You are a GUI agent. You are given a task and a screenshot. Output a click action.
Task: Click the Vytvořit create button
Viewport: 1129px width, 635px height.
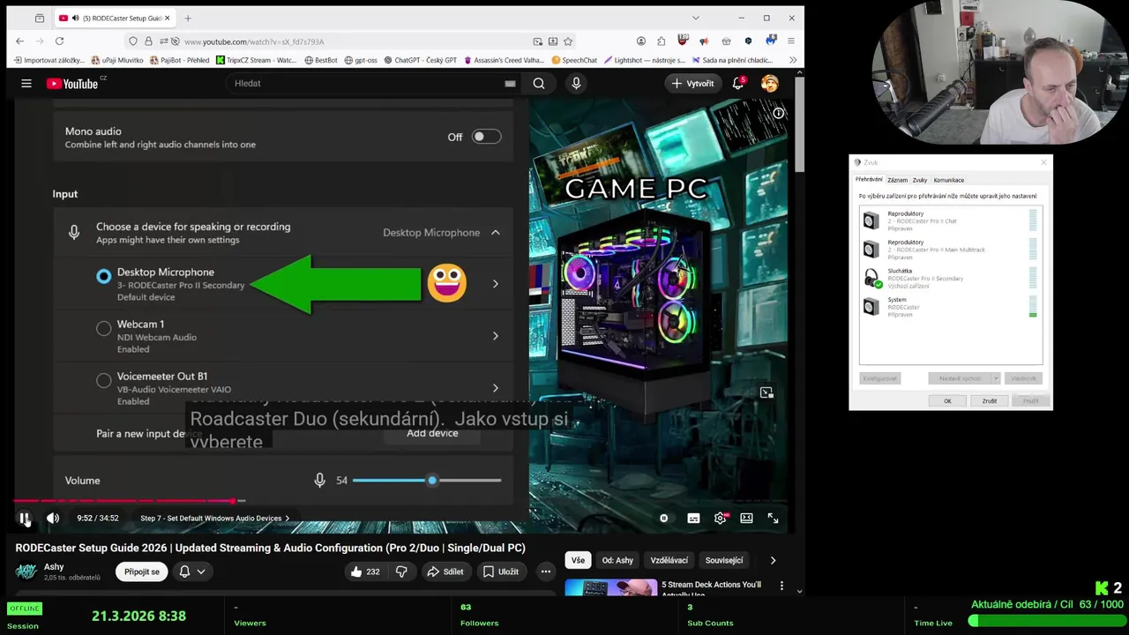coord(692,83)
